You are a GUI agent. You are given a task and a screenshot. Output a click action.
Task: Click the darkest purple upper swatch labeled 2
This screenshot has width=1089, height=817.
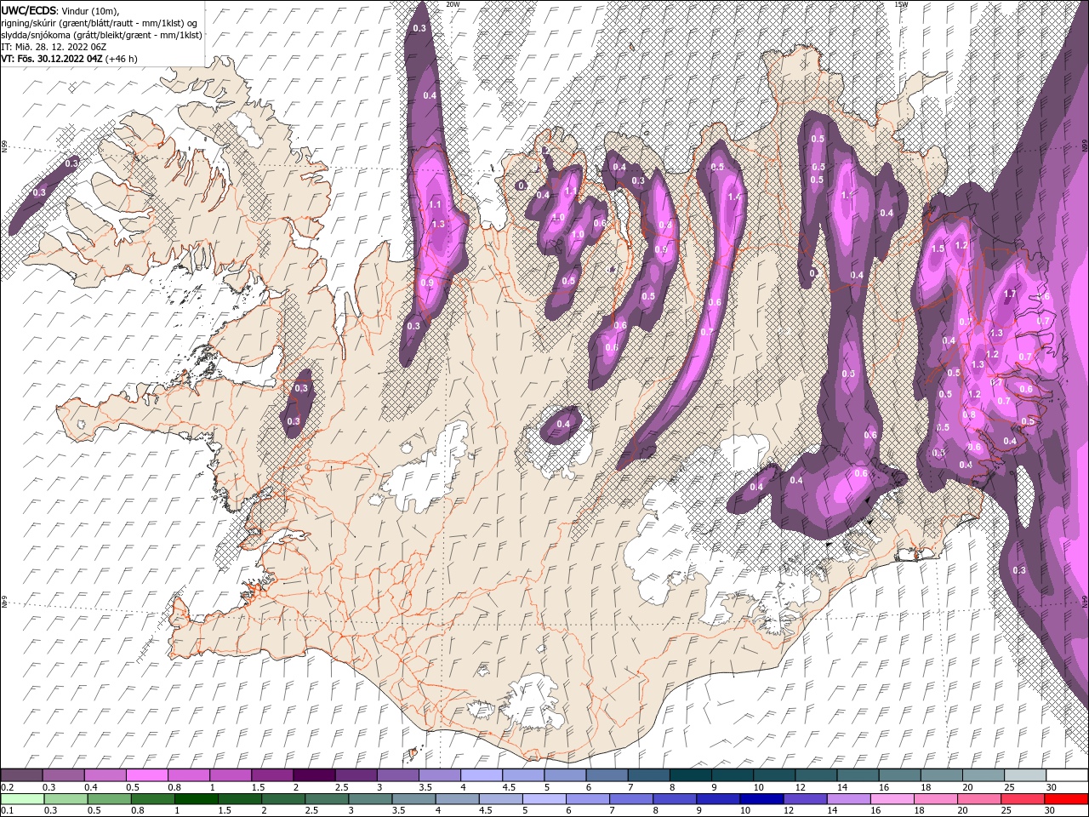coord(314,775)
